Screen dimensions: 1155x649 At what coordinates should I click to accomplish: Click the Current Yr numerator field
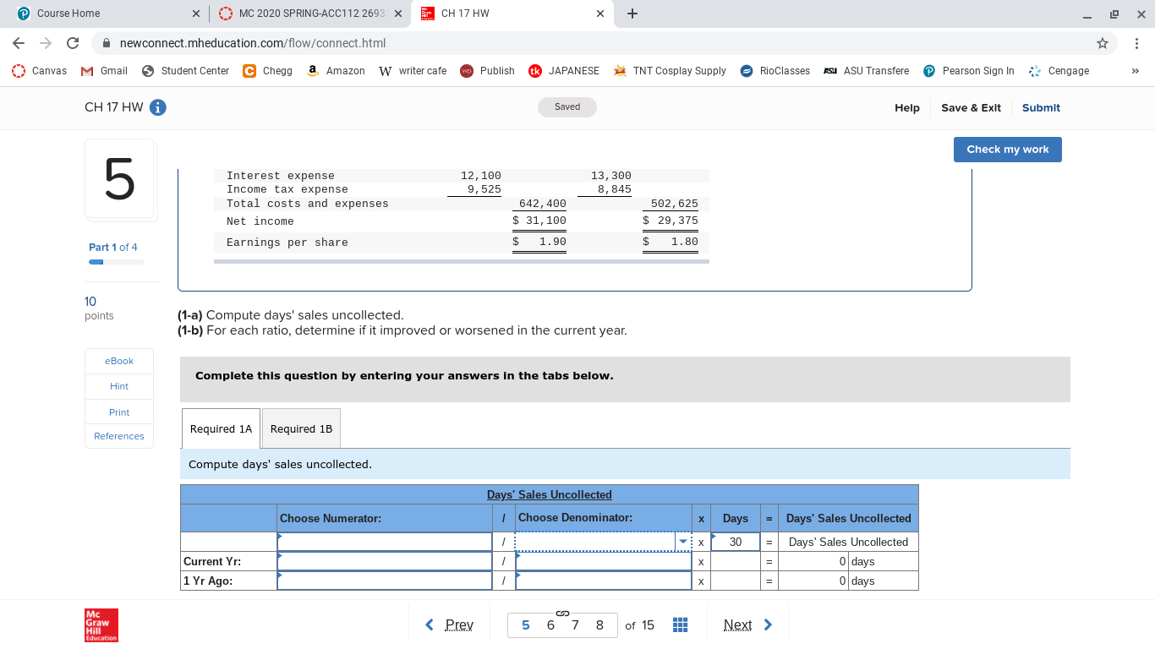[385, 561]
